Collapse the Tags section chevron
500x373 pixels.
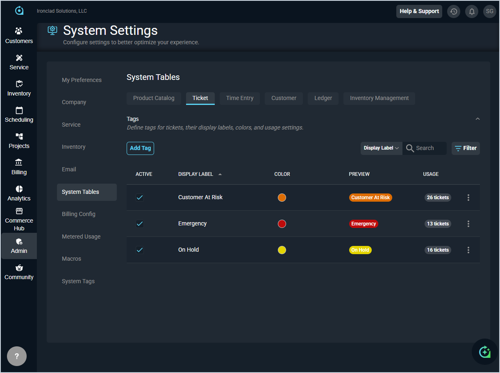[477, 119]
